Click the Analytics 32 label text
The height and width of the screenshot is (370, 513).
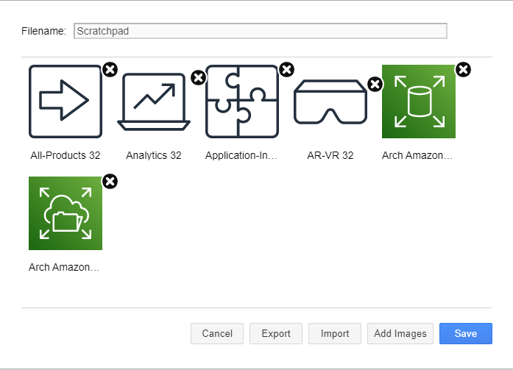(x=153, y=156)
